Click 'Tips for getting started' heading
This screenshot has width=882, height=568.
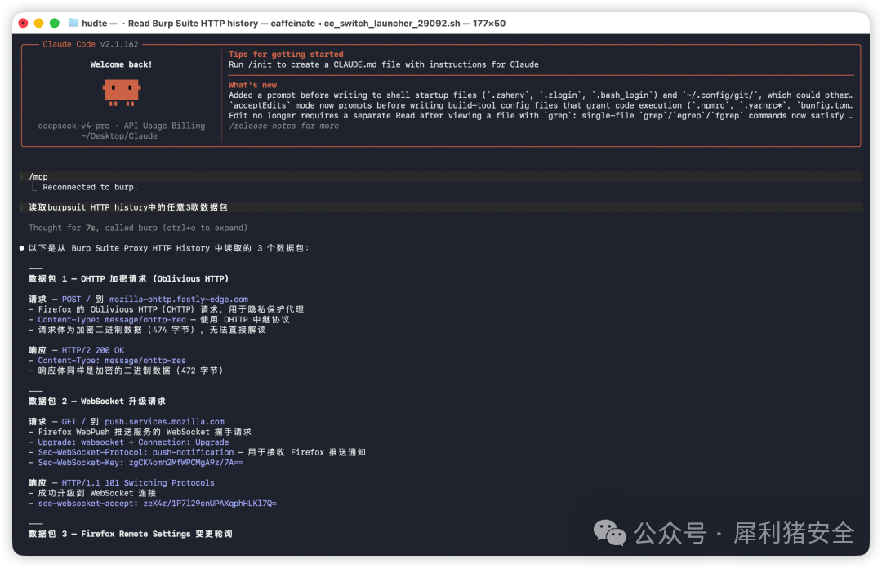[286, 55]
